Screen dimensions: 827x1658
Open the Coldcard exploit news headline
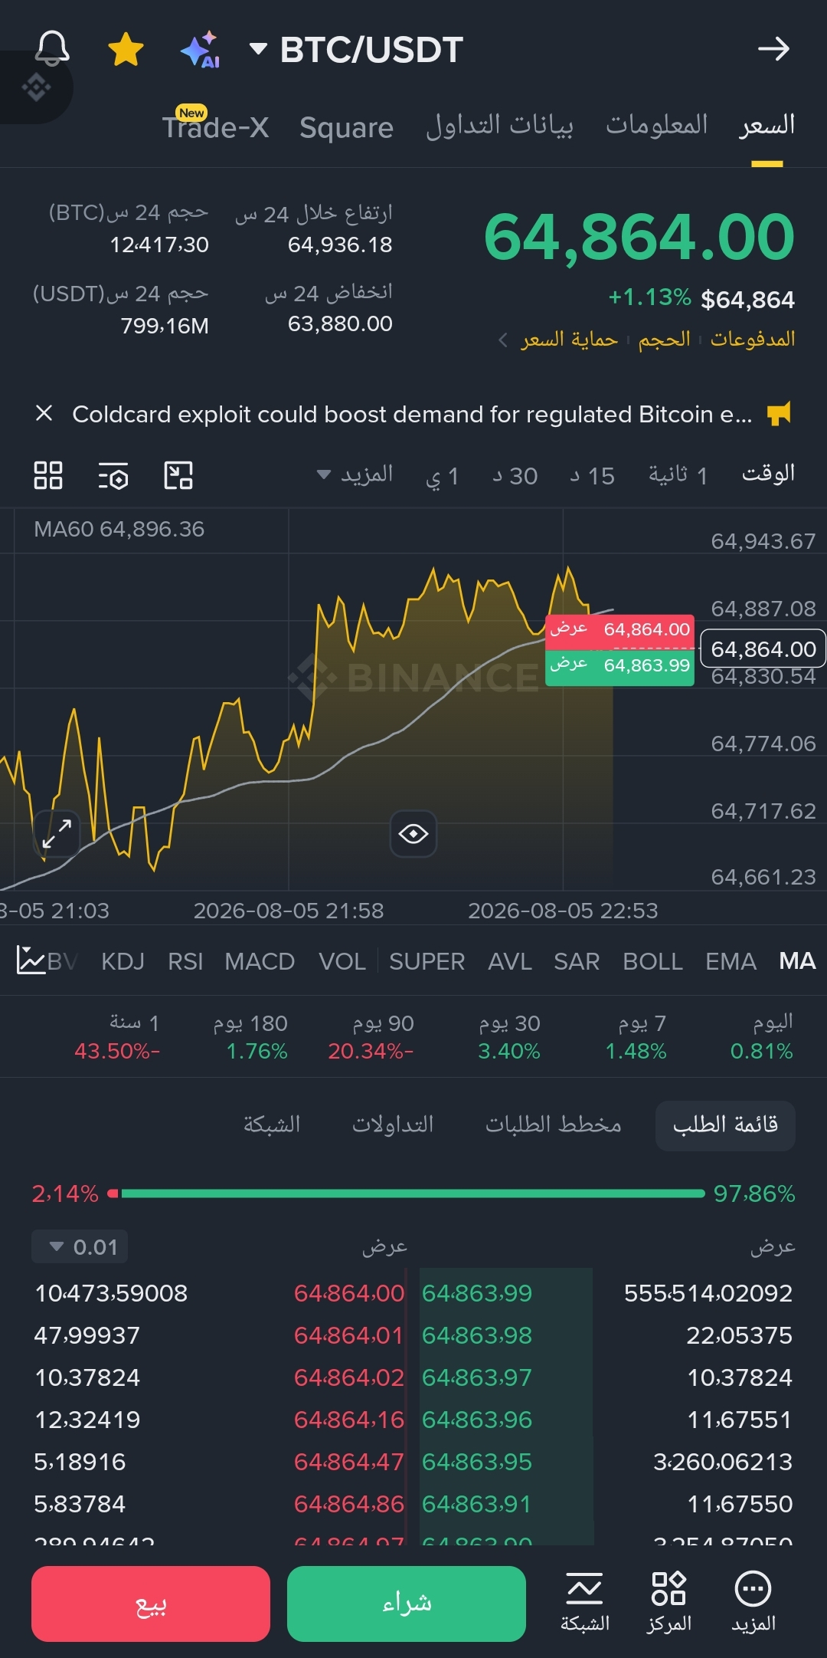412,414
